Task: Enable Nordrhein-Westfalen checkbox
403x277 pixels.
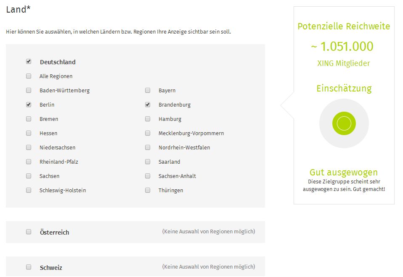Action: pyautogui.click(x=148, y=147)
